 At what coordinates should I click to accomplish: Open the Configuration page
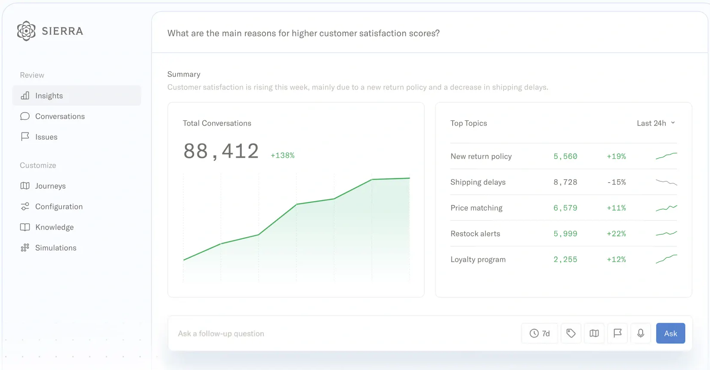(x=77, y=206)
